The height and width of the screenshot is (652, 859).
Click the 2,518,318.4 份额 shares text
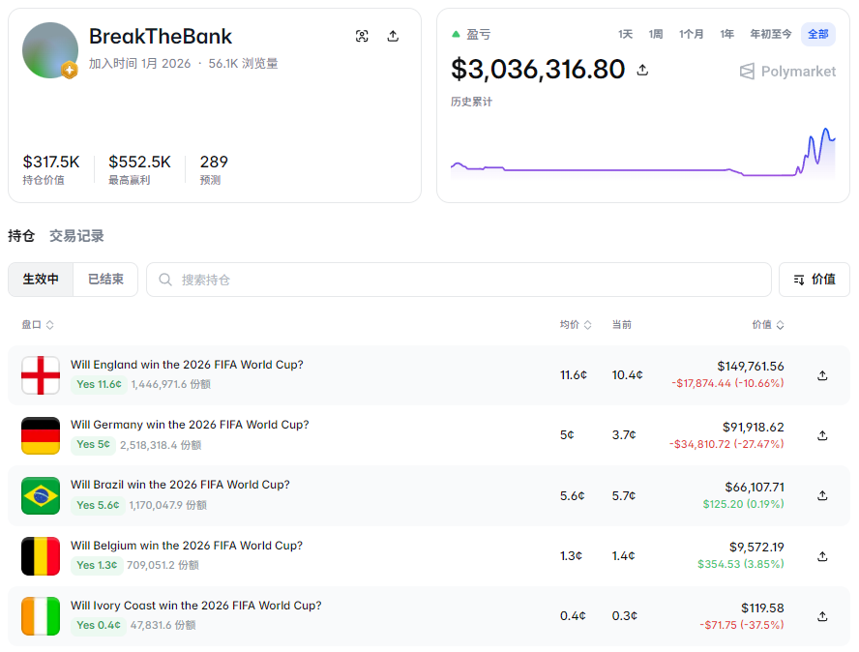[x=161, y=445]
